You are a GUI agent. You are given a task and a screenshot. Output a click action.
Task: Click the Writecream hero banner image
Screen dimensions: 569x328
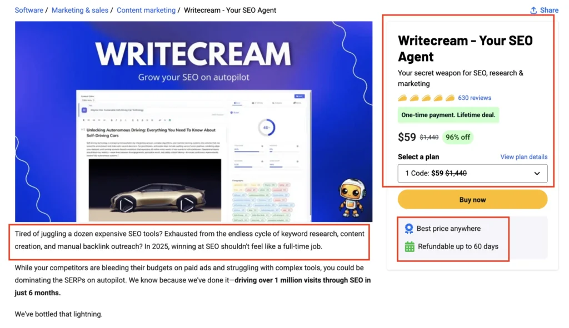[193, 122]
